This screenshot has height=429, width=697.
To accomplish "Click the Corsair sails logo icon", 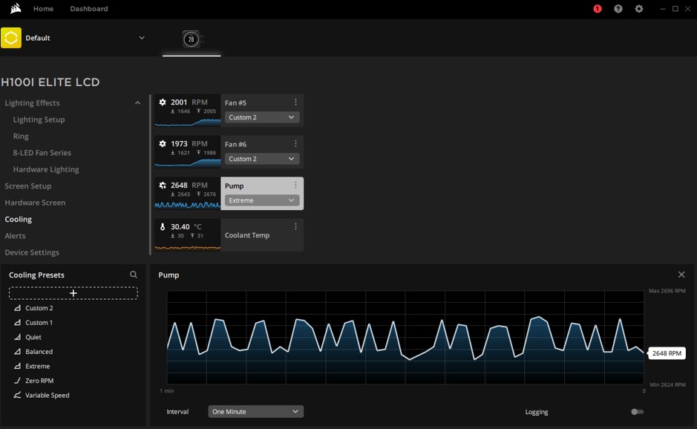I will click(16, 8).
